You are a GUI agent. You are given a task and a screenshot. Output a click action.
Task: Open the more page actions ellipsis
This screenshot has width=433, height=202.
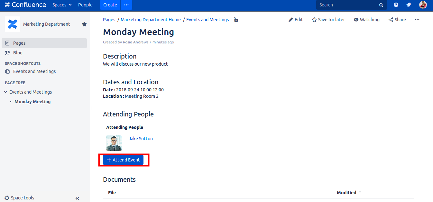417,20
